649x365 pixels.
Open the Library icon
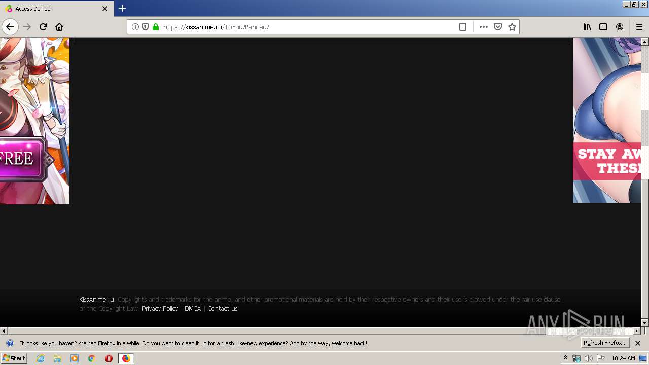[587, 27]
